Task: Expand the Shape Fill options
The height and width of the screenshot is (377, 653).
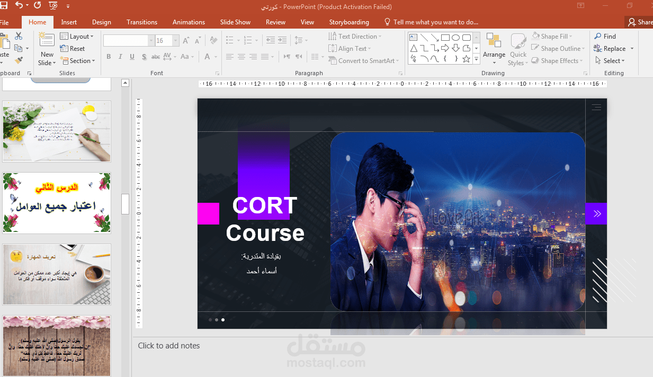Action: [556, 36]
